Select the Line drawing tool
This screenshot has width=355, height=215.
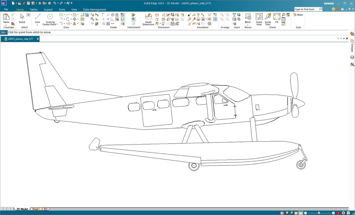38,17
